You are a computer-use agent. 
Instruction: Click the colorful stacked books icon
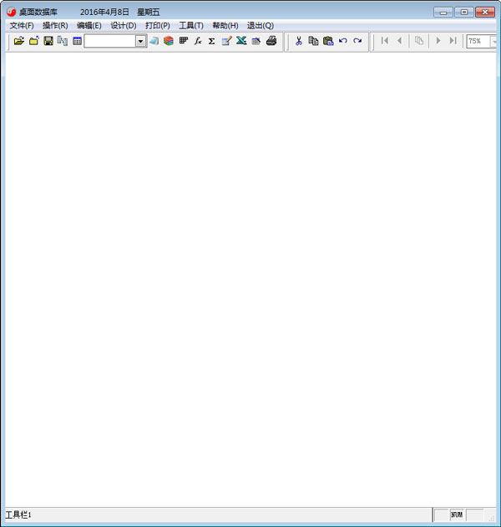point(169,41)
